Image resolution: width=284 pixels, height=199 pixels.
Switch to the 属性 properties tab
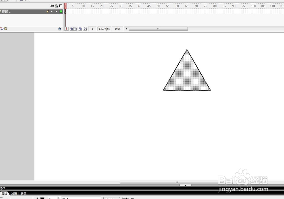(5, 193)
